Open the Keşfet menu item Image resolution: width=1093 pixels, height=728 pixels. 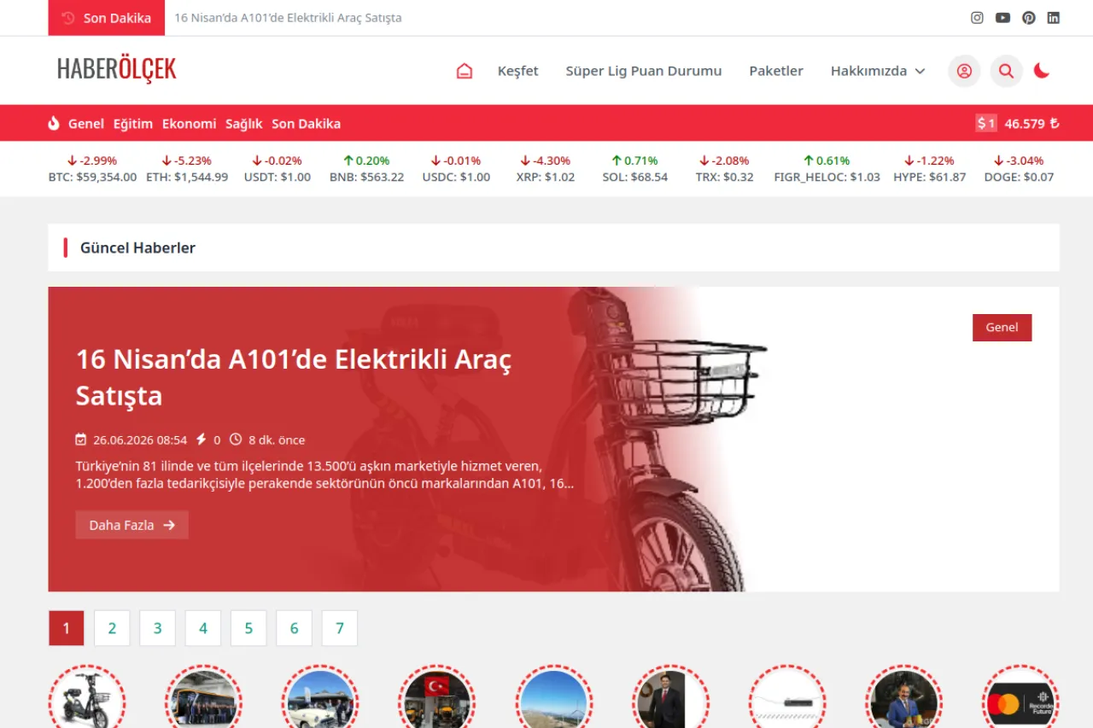click(x=517, y=71)
